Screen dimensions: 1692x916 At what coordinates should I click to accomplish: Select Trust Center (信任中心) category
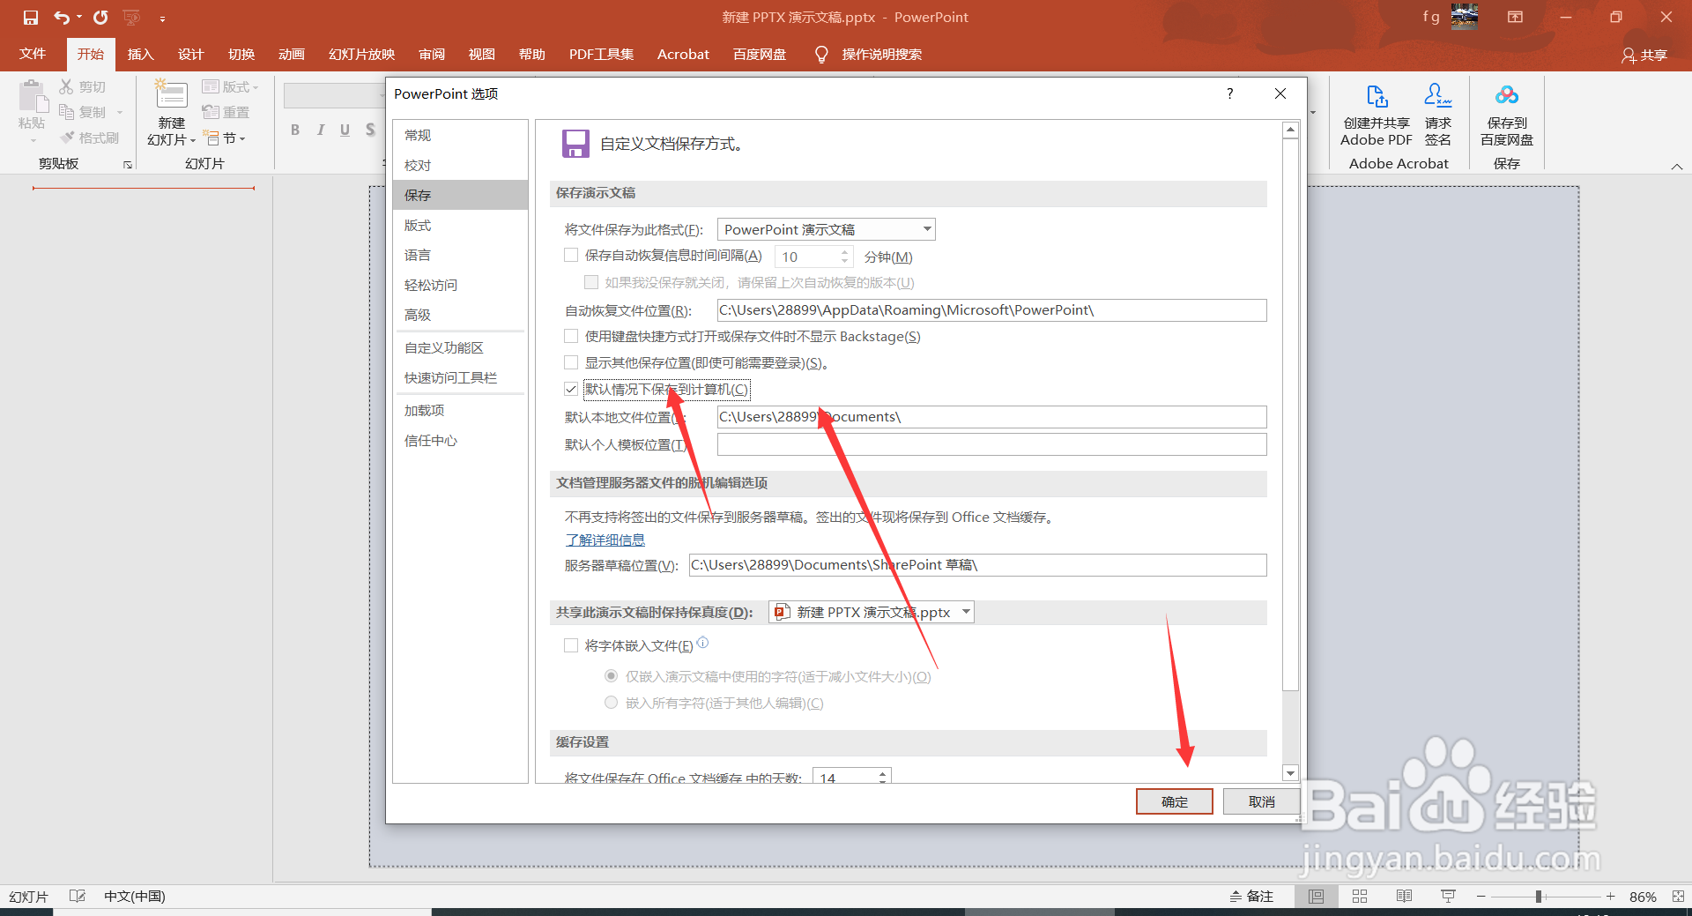pyautogui.click(x=460, y=440)
